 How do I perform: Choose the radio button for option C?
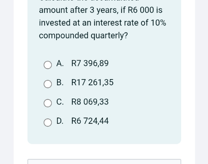pos(48,103)
